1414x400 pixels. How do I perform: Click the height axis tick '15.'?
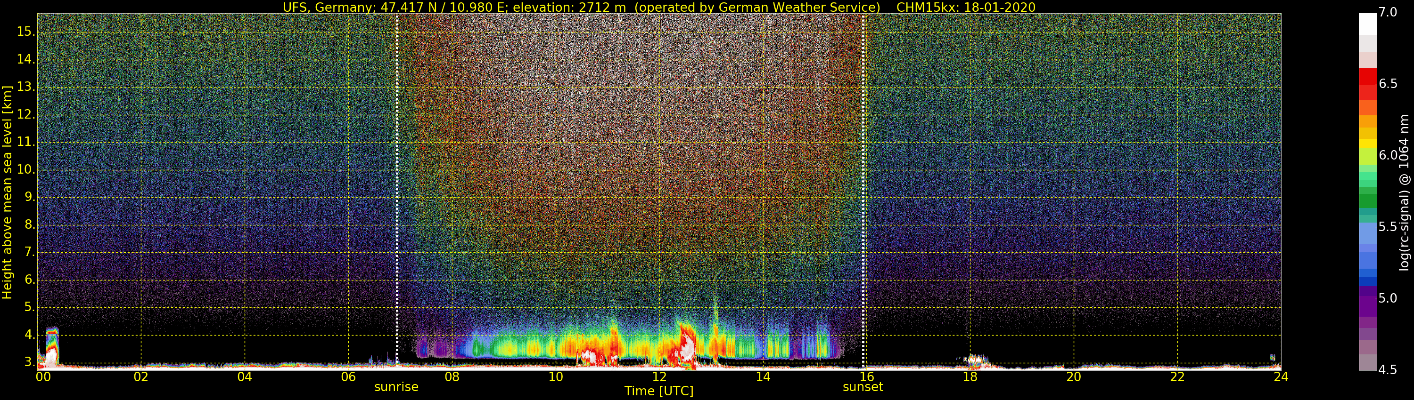[x=26, y=32]
